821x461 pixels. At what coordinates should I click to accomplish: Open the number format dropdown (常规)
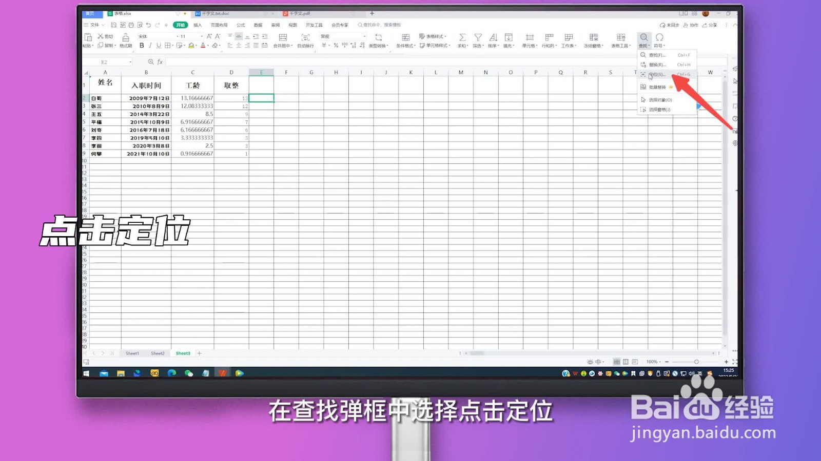click(x=364, y=36)
